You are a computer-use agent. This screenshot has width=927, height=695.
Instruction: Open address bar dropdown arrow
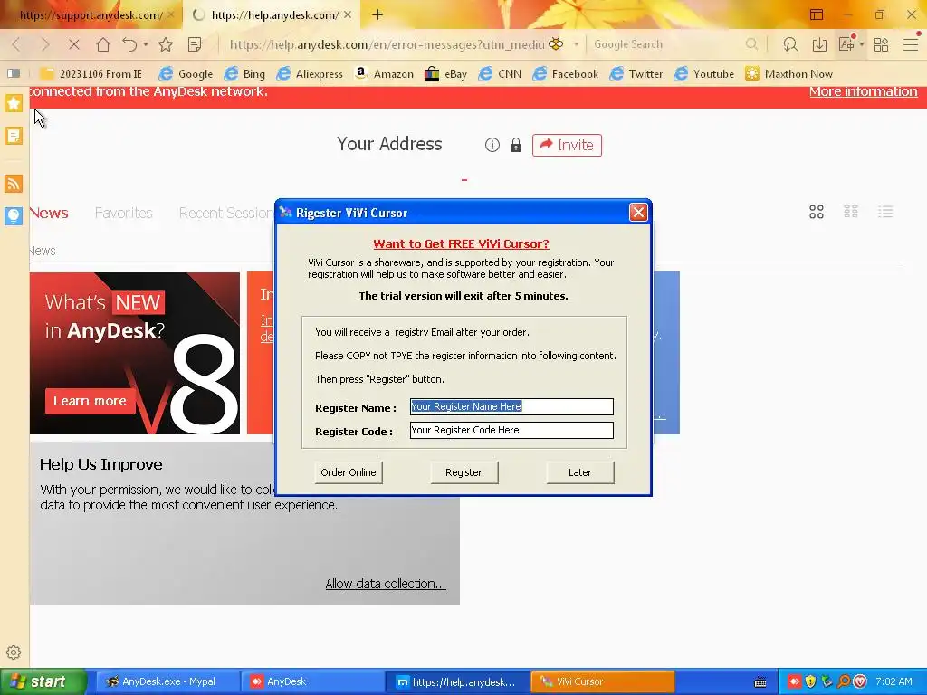coord(576,44)
